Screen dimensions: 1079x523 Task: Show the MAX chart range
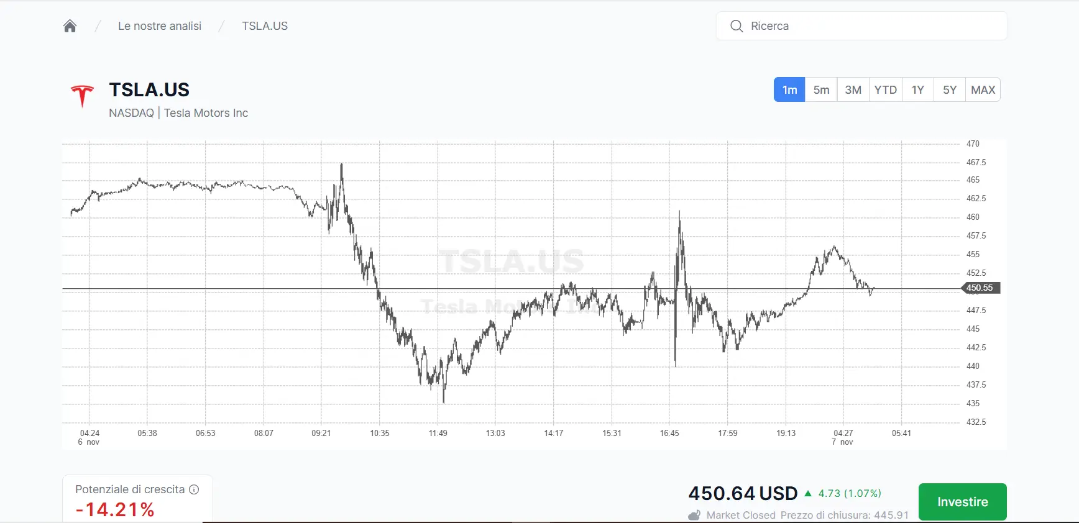point(983,90)
